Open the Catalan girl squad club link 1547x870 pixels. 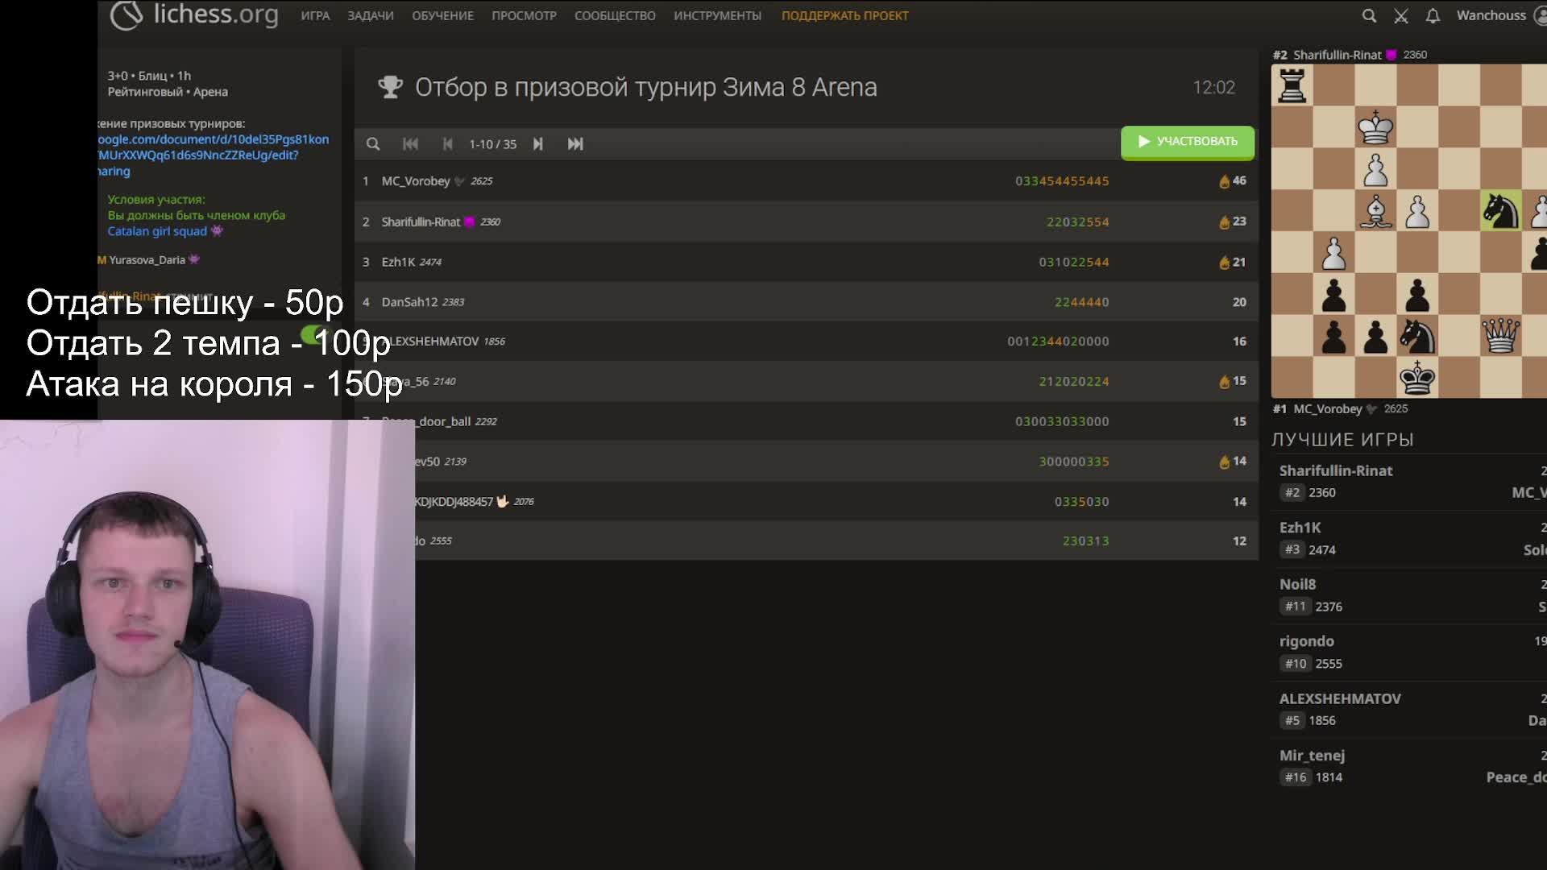pos(157,231)
